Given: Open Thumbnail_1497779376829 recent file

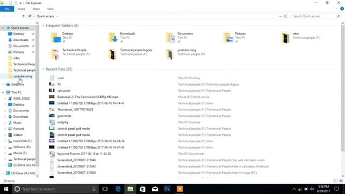Looking at the screenshot, I should click(x=75, y=109).
